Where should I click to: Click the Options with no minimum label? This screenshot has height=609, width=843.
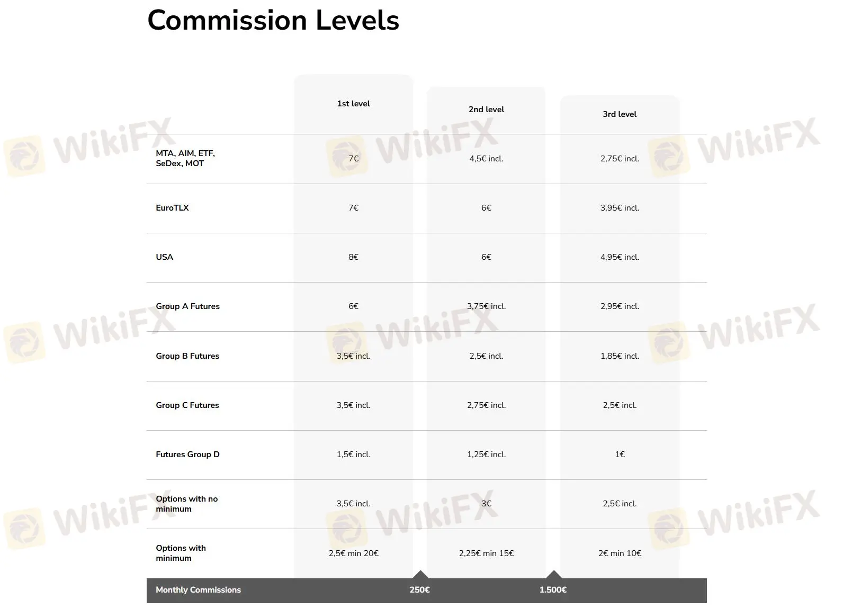pos(186,504)
